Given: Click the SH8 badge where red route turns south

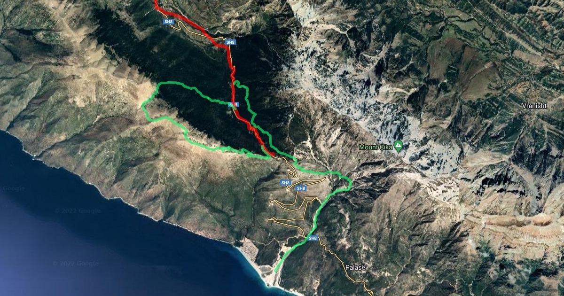Looking at the screenshot, I should (x=230, y=42).
